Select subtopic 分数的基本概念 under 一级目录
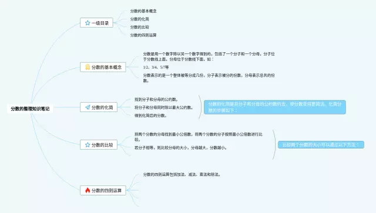 point(143,11)
